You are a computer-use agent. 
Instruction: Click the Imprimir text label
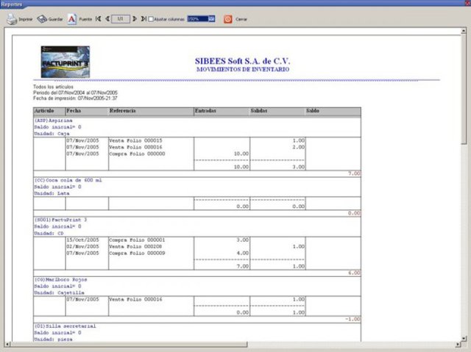(26, 20)
